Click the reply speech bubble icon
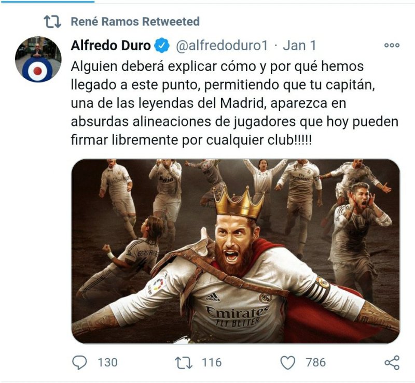415x383 pixels. (79, 363)
